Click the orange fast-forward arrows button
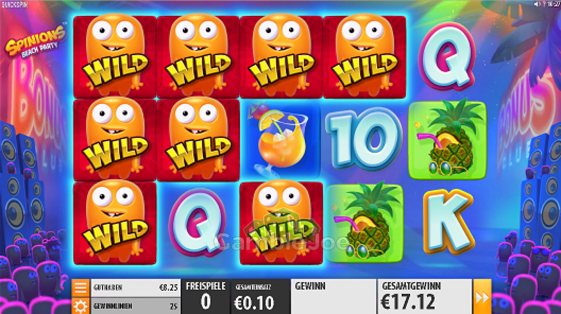 482,296
